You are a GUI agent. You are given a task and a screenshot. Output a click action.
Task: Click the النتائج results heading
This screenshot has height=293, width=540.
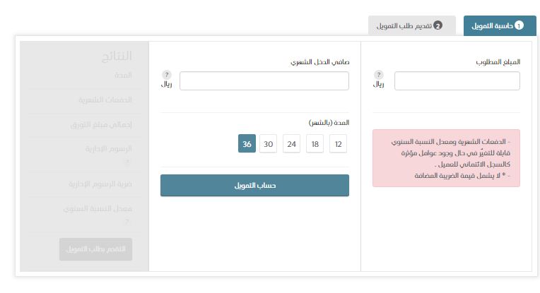pos(117,56)
